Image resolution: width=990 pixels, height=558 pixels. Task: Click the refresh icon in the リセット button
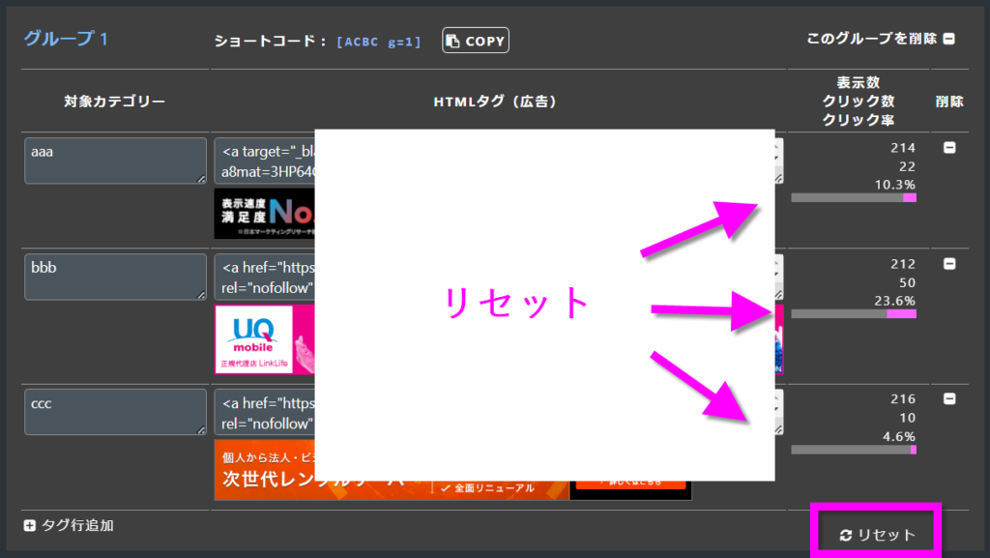tap(845, 536)
